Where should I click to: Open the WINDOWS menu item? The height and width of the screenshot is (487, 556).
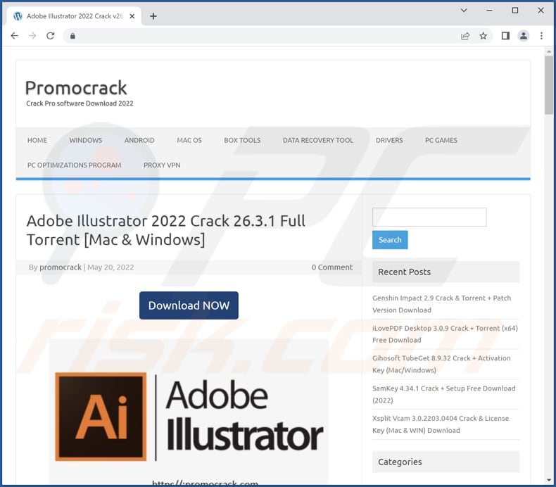[86, 141]
